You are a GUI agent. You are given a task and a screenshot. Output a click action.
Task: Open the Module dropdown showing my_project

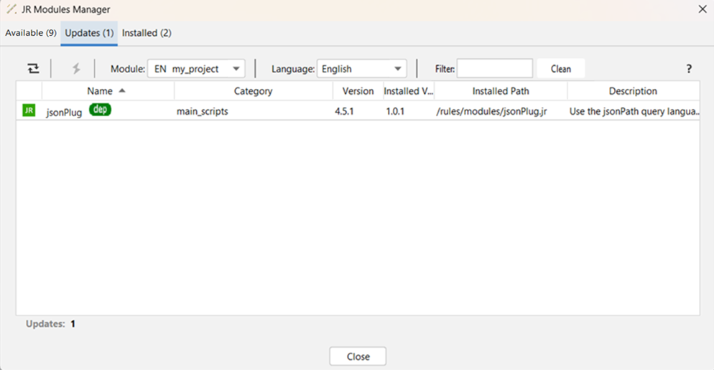(x=196, y=69)
